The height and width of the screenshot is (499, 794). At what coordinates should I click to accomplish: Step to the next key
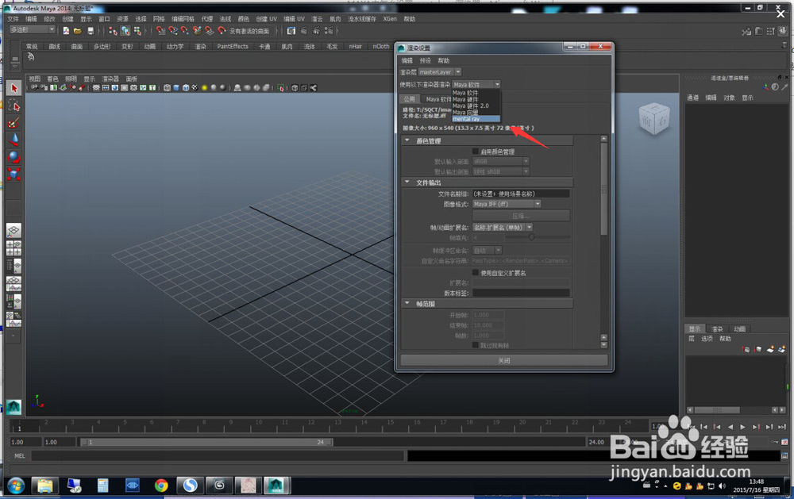pos(756,427)
